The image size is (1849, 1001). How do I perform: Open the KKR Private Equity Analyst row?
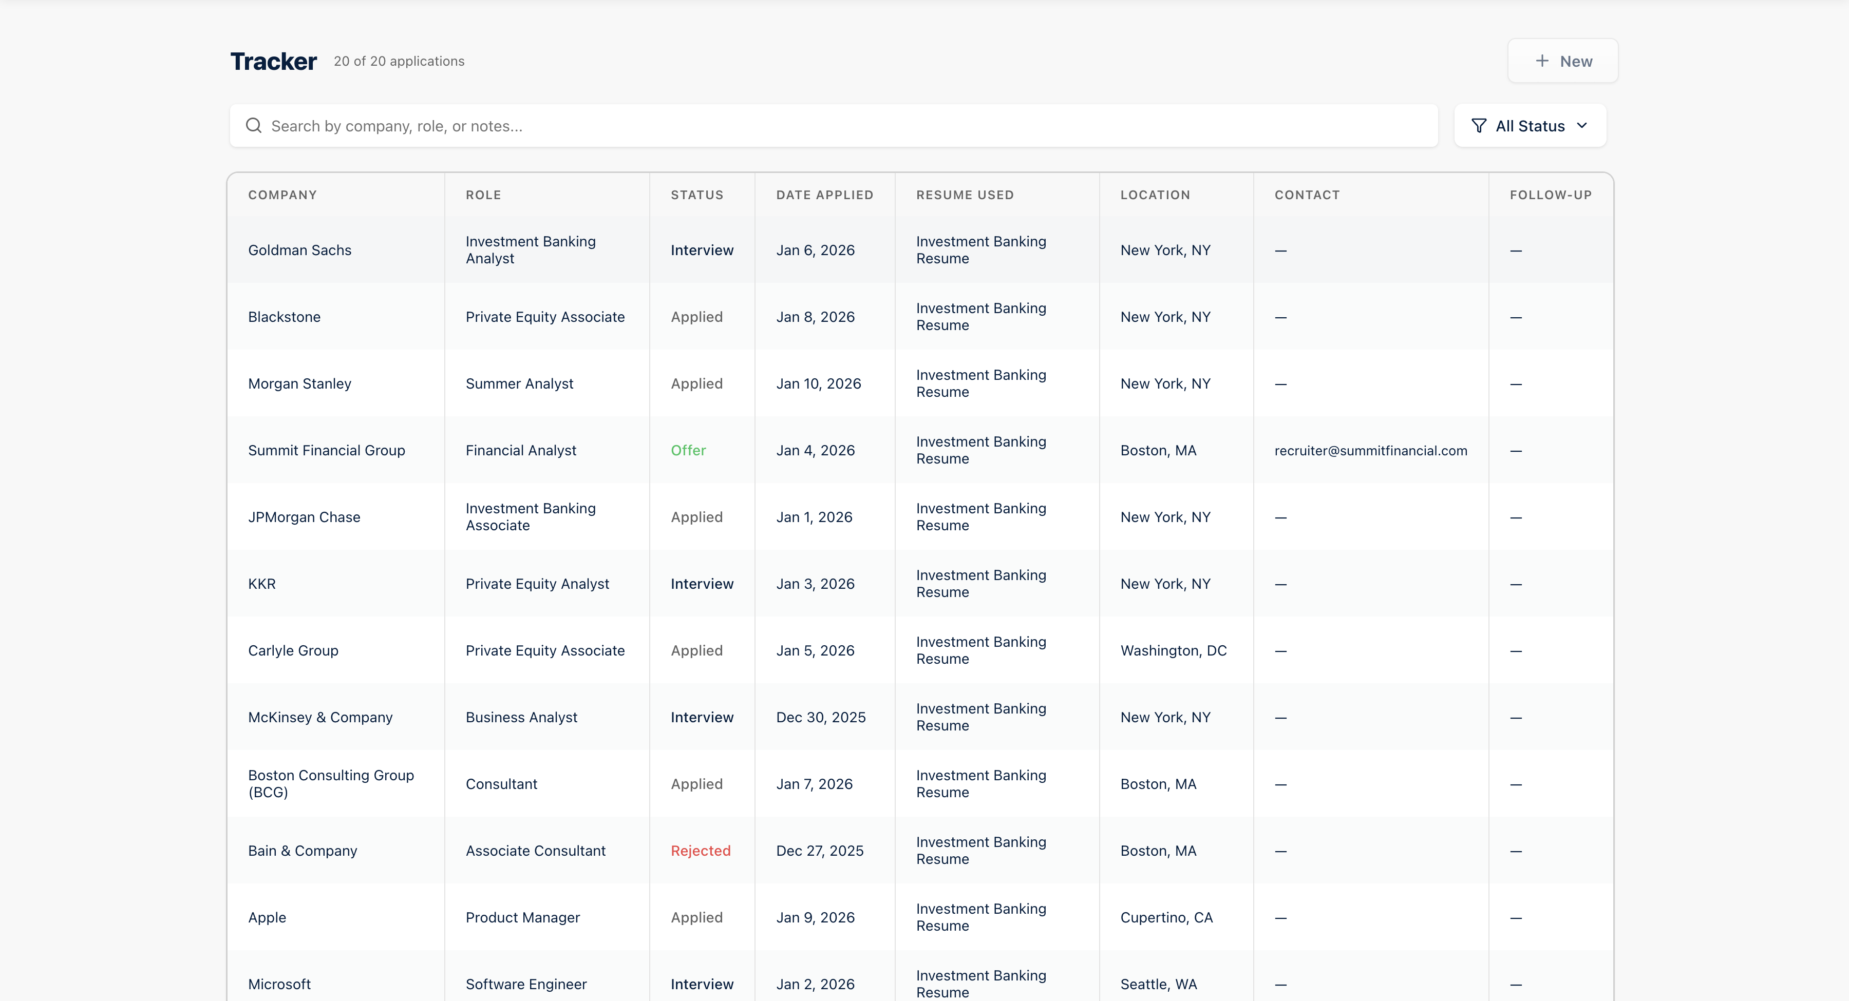click(536, 583)
